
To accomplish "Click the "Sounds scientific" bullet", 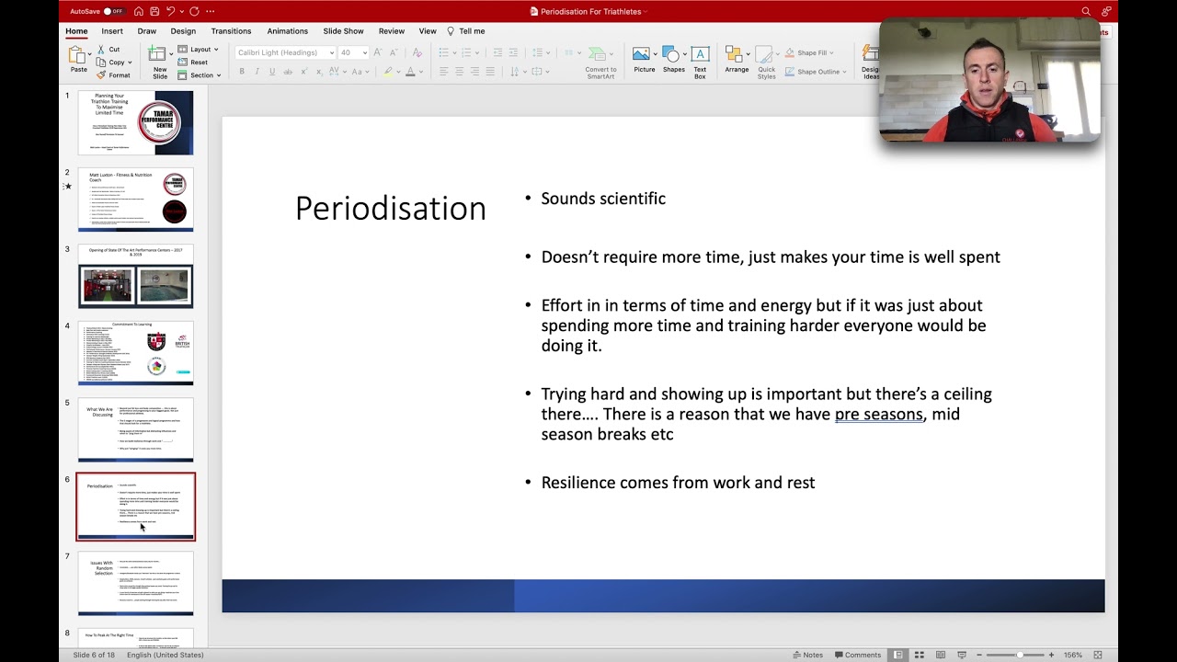I will pos(603,199).
